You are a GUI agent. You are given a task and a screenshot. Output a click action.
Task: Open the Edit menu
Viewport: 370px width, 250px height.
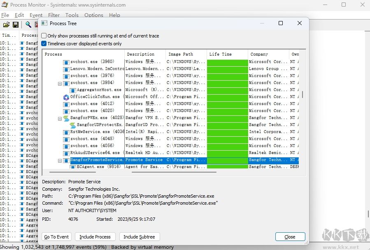[x=19, y=15]
